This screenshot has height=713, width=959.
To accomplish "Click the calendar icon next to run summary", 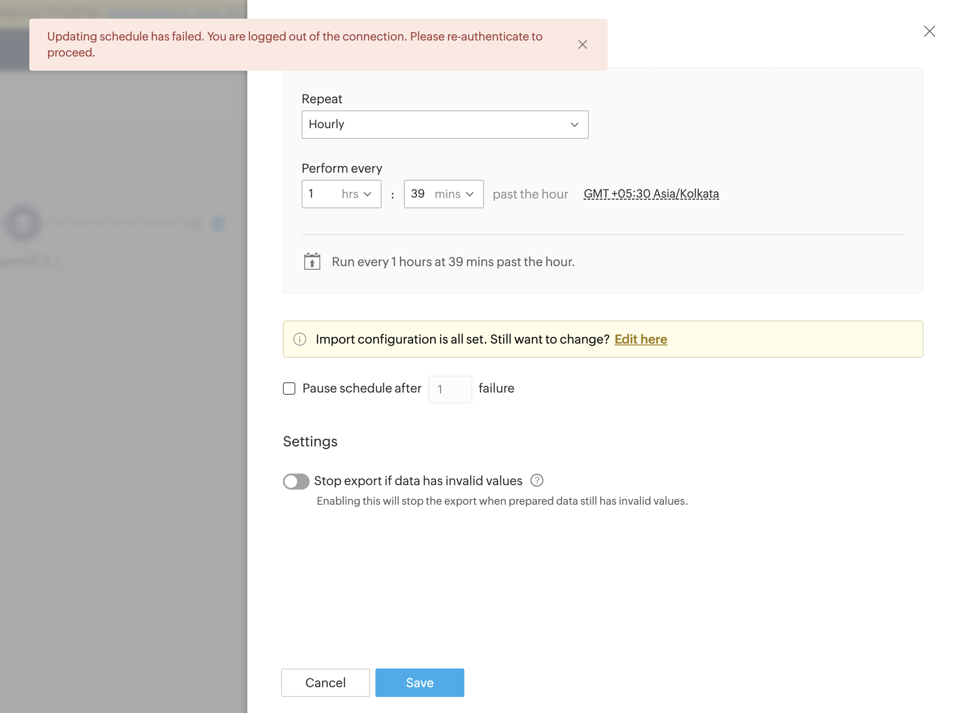I will click(312, 262).
